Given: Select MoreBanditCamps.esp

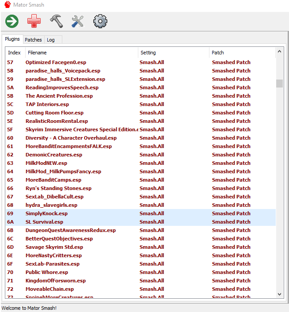Looking at the screenshot, I should click(141, 180).
